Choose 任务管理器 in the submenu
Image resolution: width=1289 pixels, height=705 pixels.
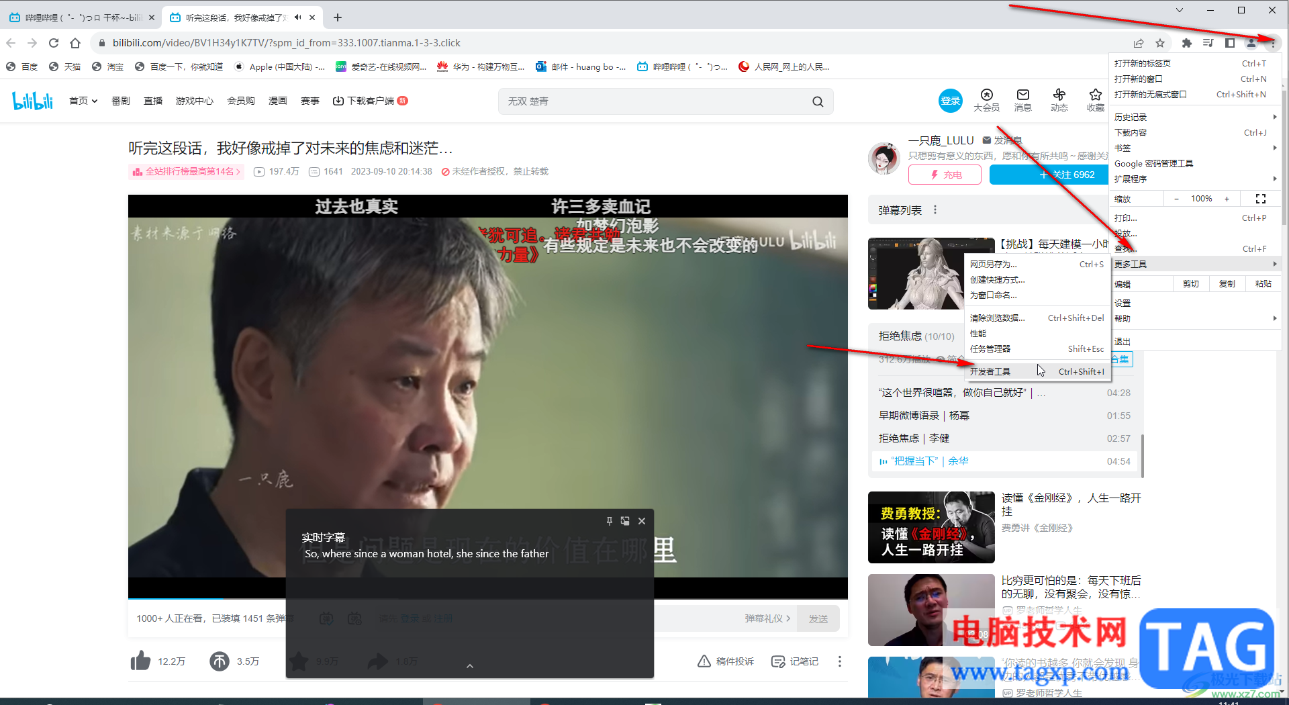click(x=1037, y=348)
